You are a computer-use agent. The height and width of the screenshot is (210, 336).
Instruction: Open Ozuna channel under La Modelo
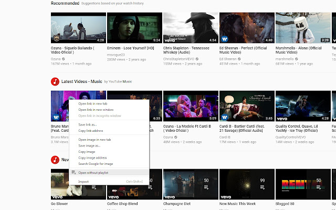tap(168, 137)
